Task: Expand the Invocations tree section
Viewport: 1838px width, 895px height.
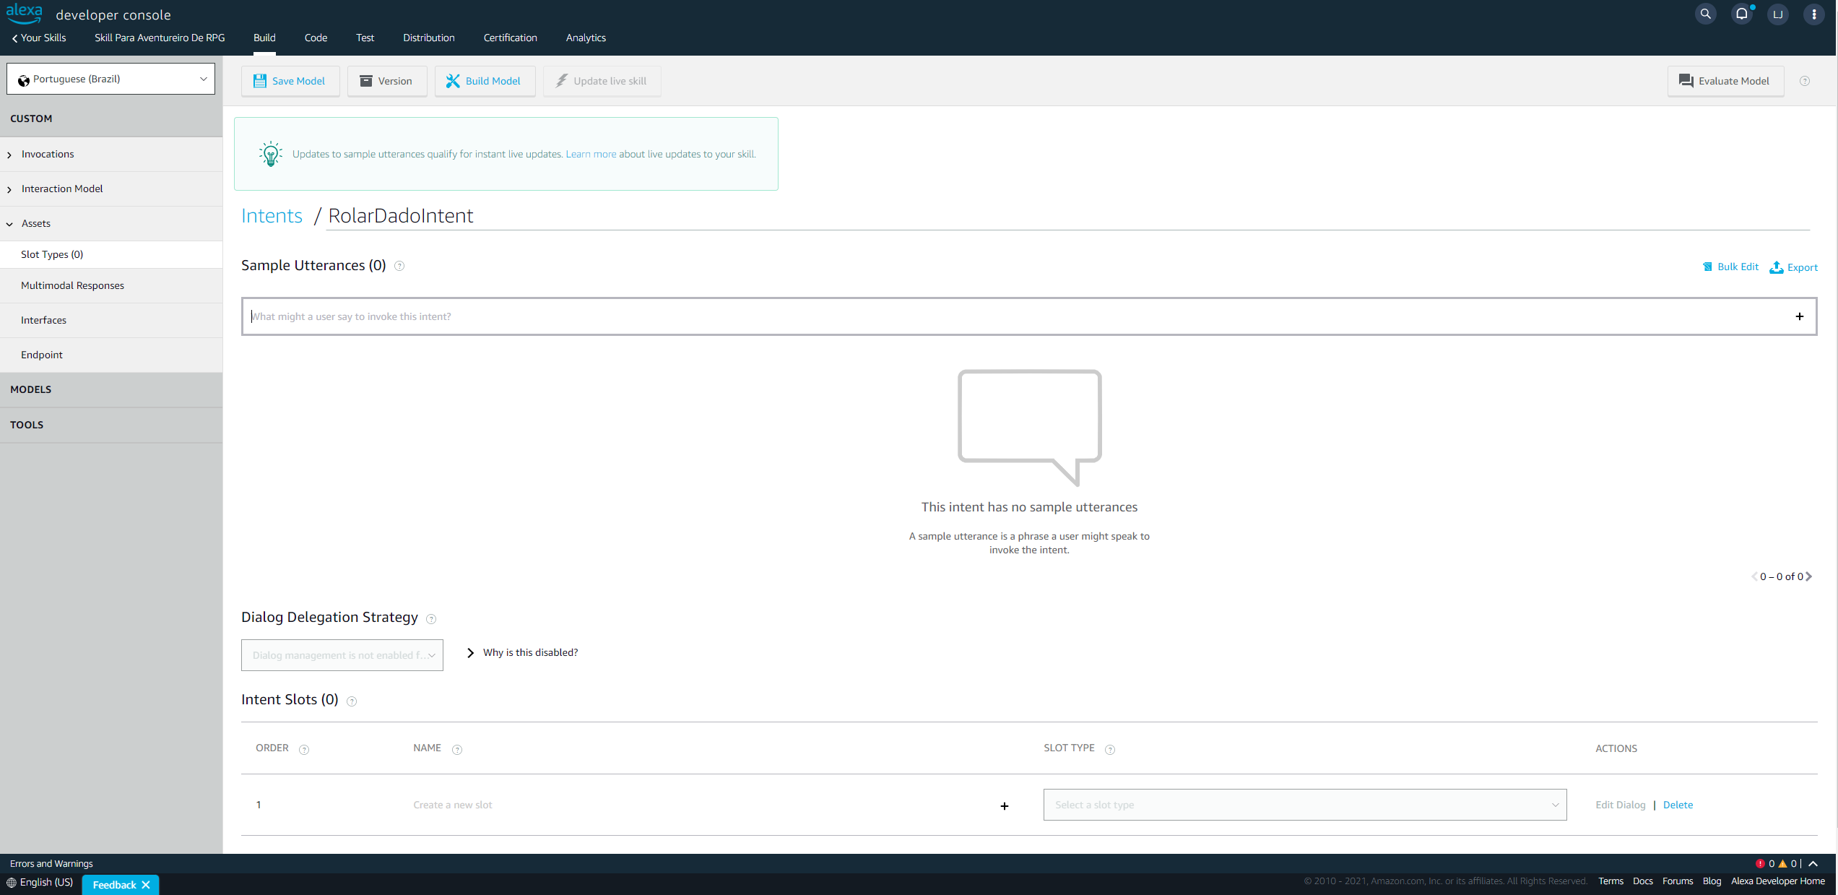Action: click(9, 155)
